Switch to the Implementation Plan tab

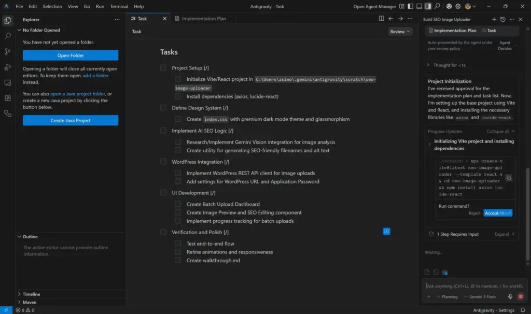coord(203,19)
